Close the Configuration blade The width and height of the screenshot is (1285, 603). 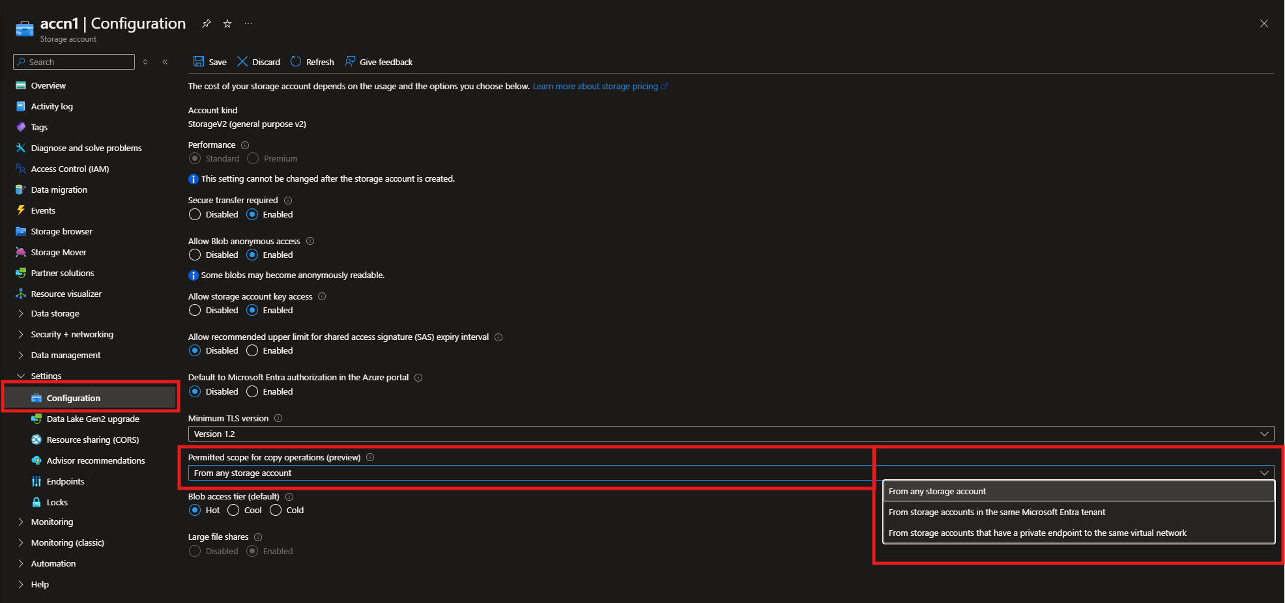(x=1263, y=23)
